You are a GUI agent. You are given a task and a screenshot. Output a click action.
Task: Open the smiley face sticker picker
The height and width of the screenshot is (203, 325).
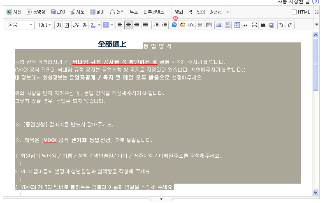pyautogui.click(x=183, y=25)
